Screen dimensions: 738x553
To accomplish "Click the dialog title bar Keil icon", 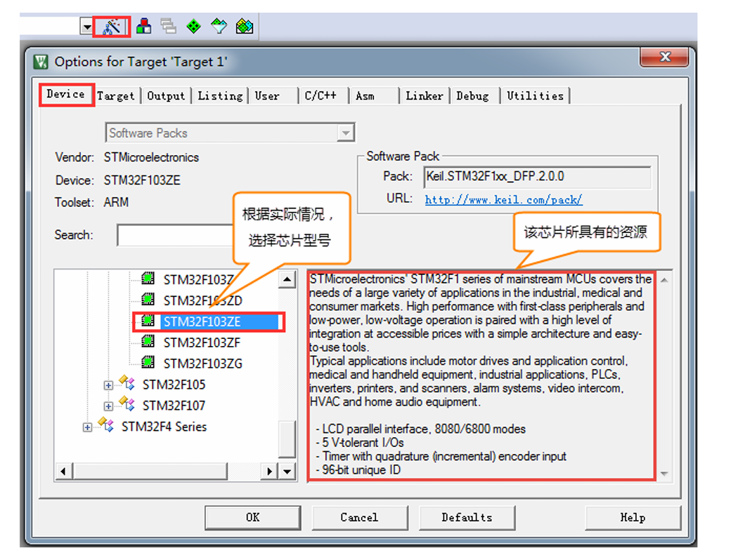I will [x=41, y=62].
